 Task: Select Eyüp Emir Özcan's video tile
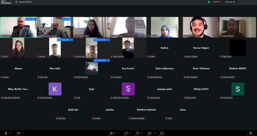(201, 27)
